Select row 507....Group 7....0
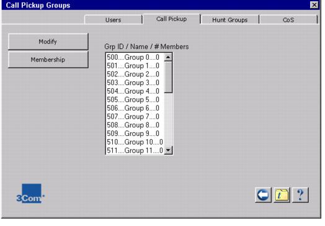This screenshot has height=226, width=325. tap(135, 117)
